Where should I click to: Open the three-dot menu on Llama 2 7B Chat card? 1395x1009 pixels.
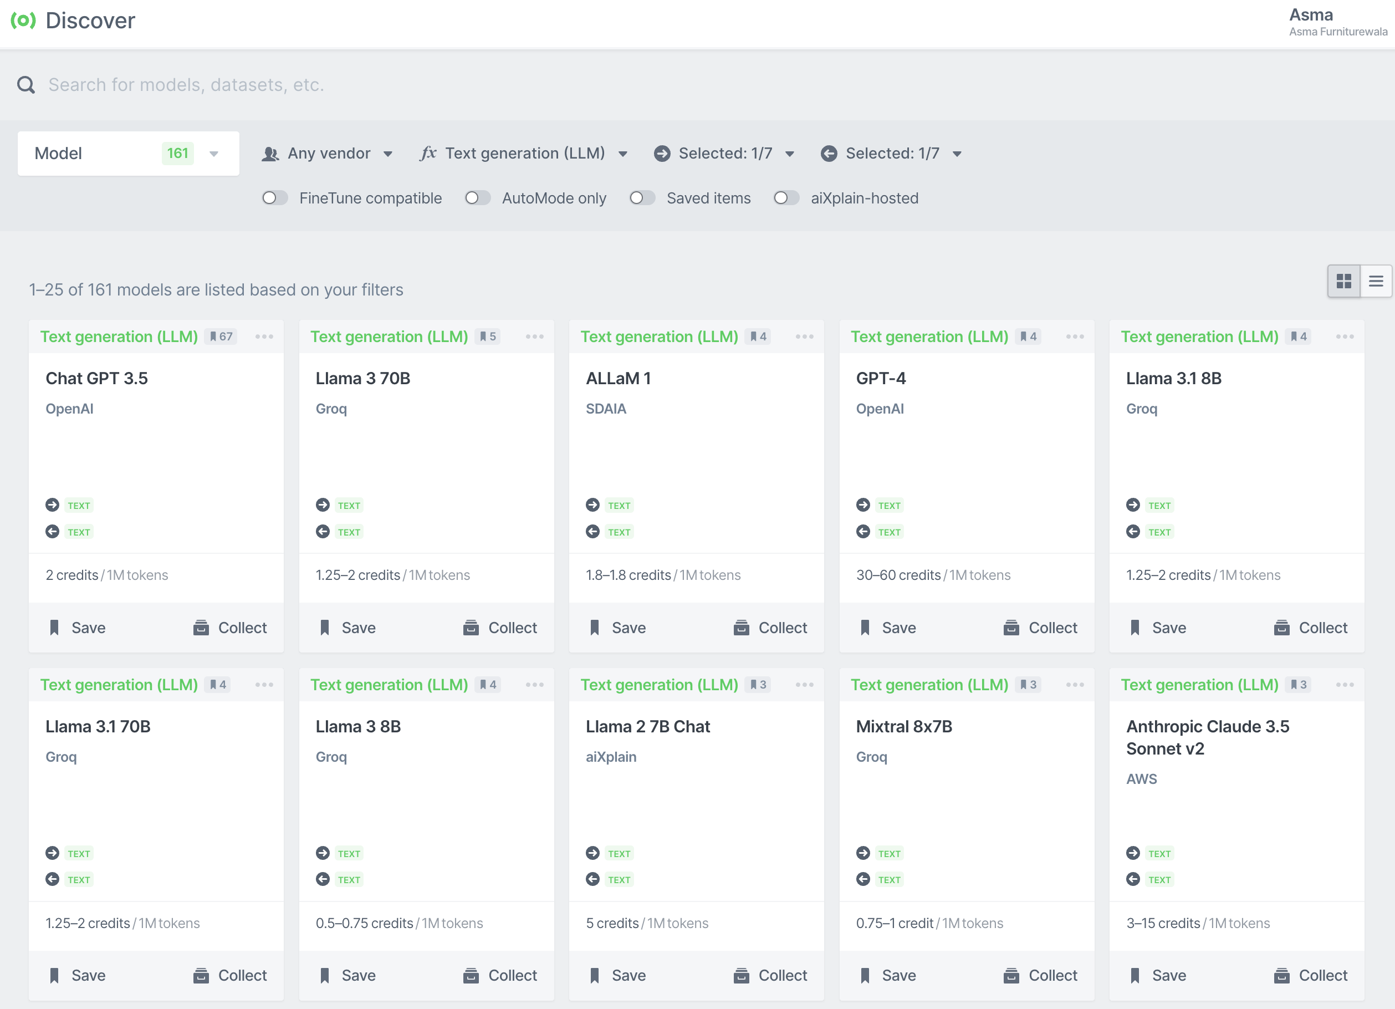[x=805, y=685]
